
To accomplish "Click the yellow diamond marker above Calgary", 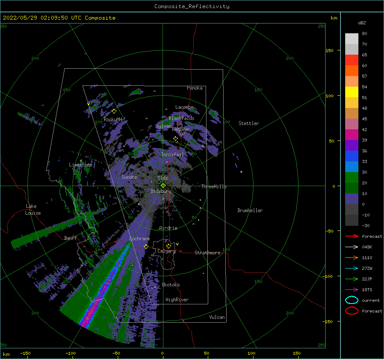I will 169,246.
